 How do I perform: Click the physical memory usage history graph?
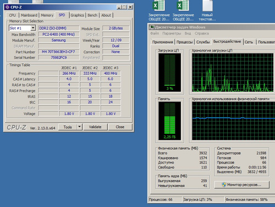tap(233, 121)
